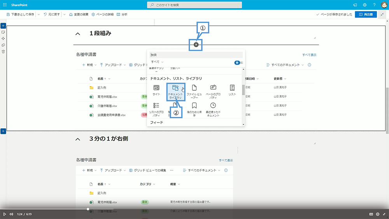
Task: Open すべてのドキュメント view dropdown, upper library
Action: click(285, 65)
